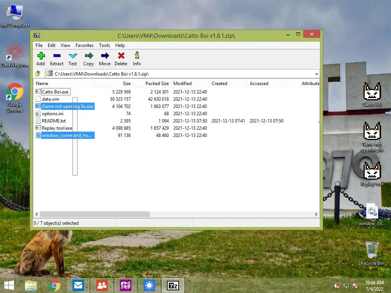
Task: Sort by the Accessed column header
Action: (x=266, y=84)
